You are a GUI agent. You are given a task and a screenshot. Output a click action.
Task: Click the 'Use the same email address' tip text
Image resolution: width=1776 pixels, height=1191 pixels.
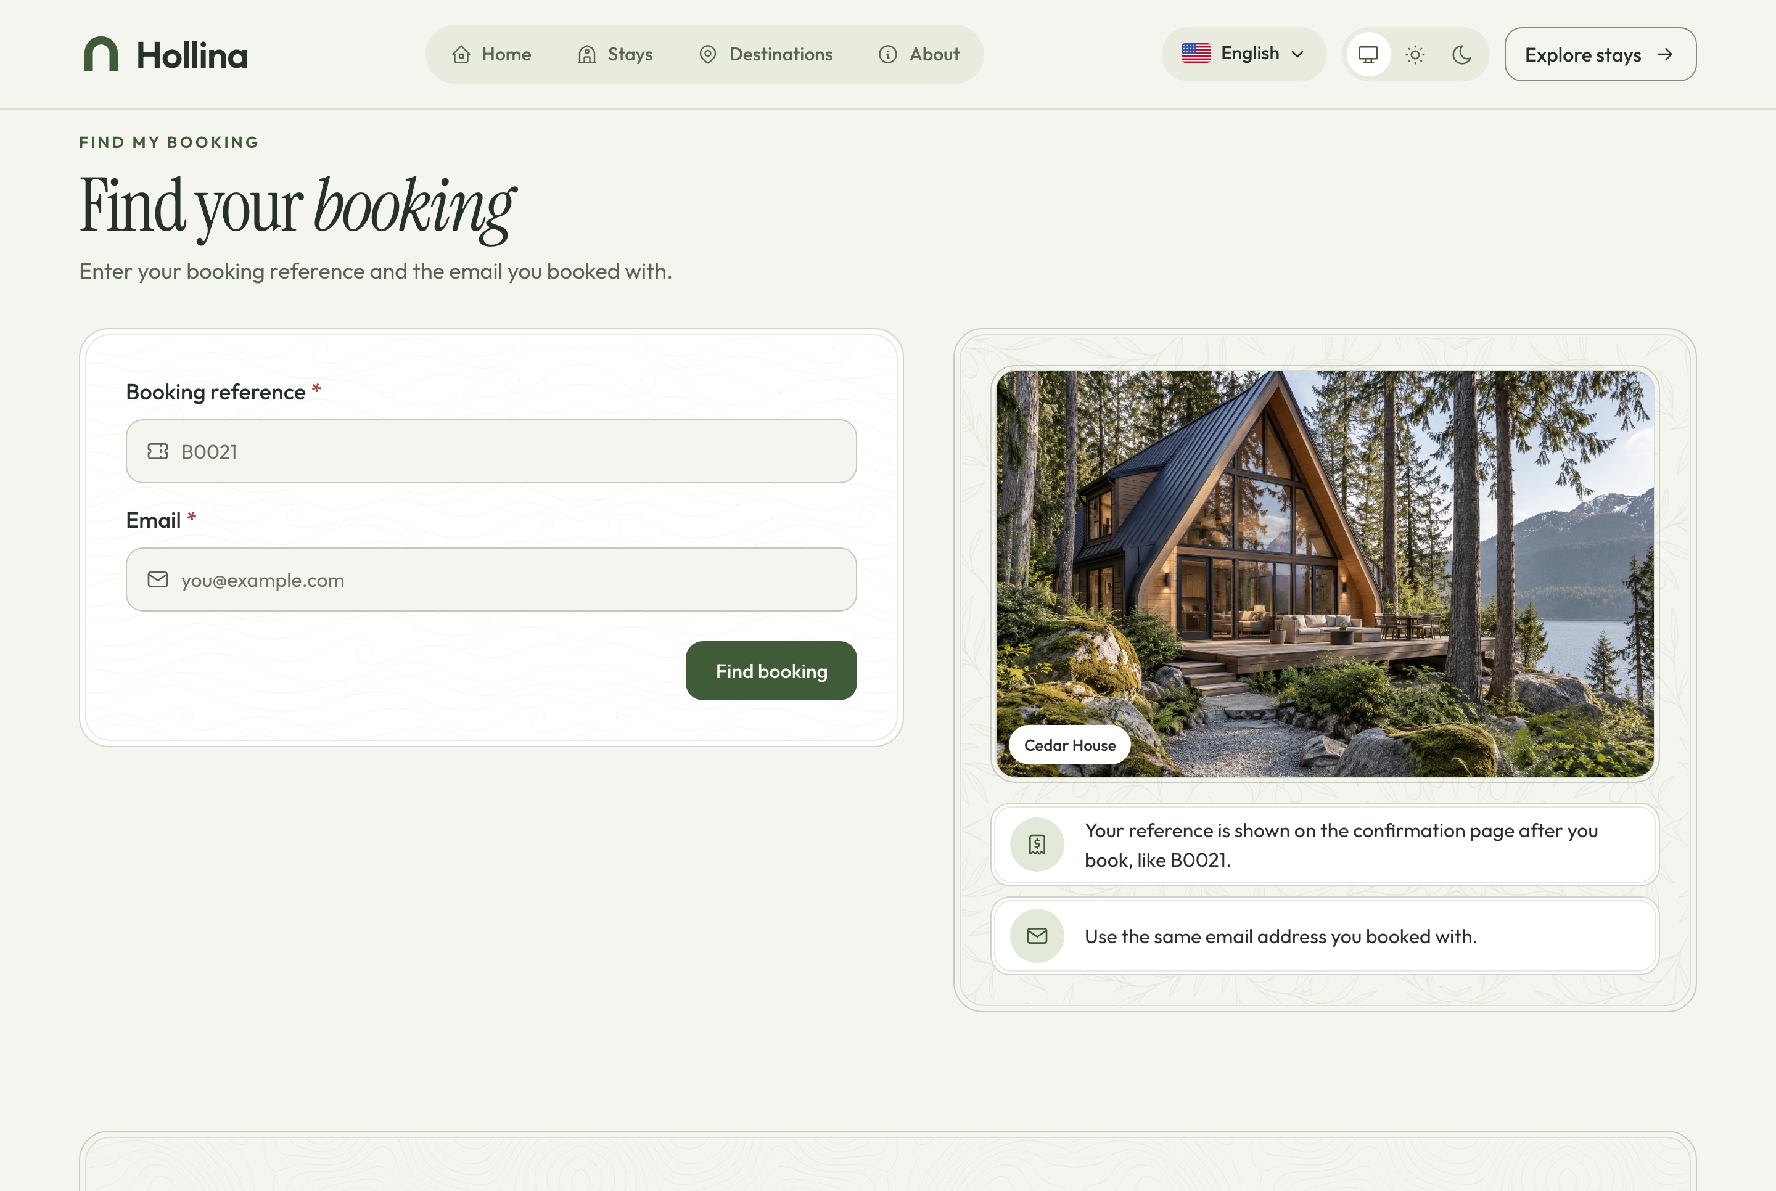point(1280,936)
